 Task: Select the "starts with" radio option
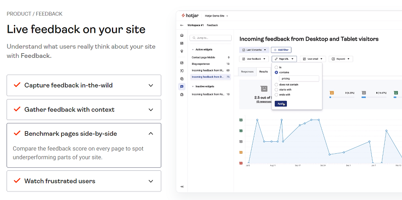pos(276,90)
